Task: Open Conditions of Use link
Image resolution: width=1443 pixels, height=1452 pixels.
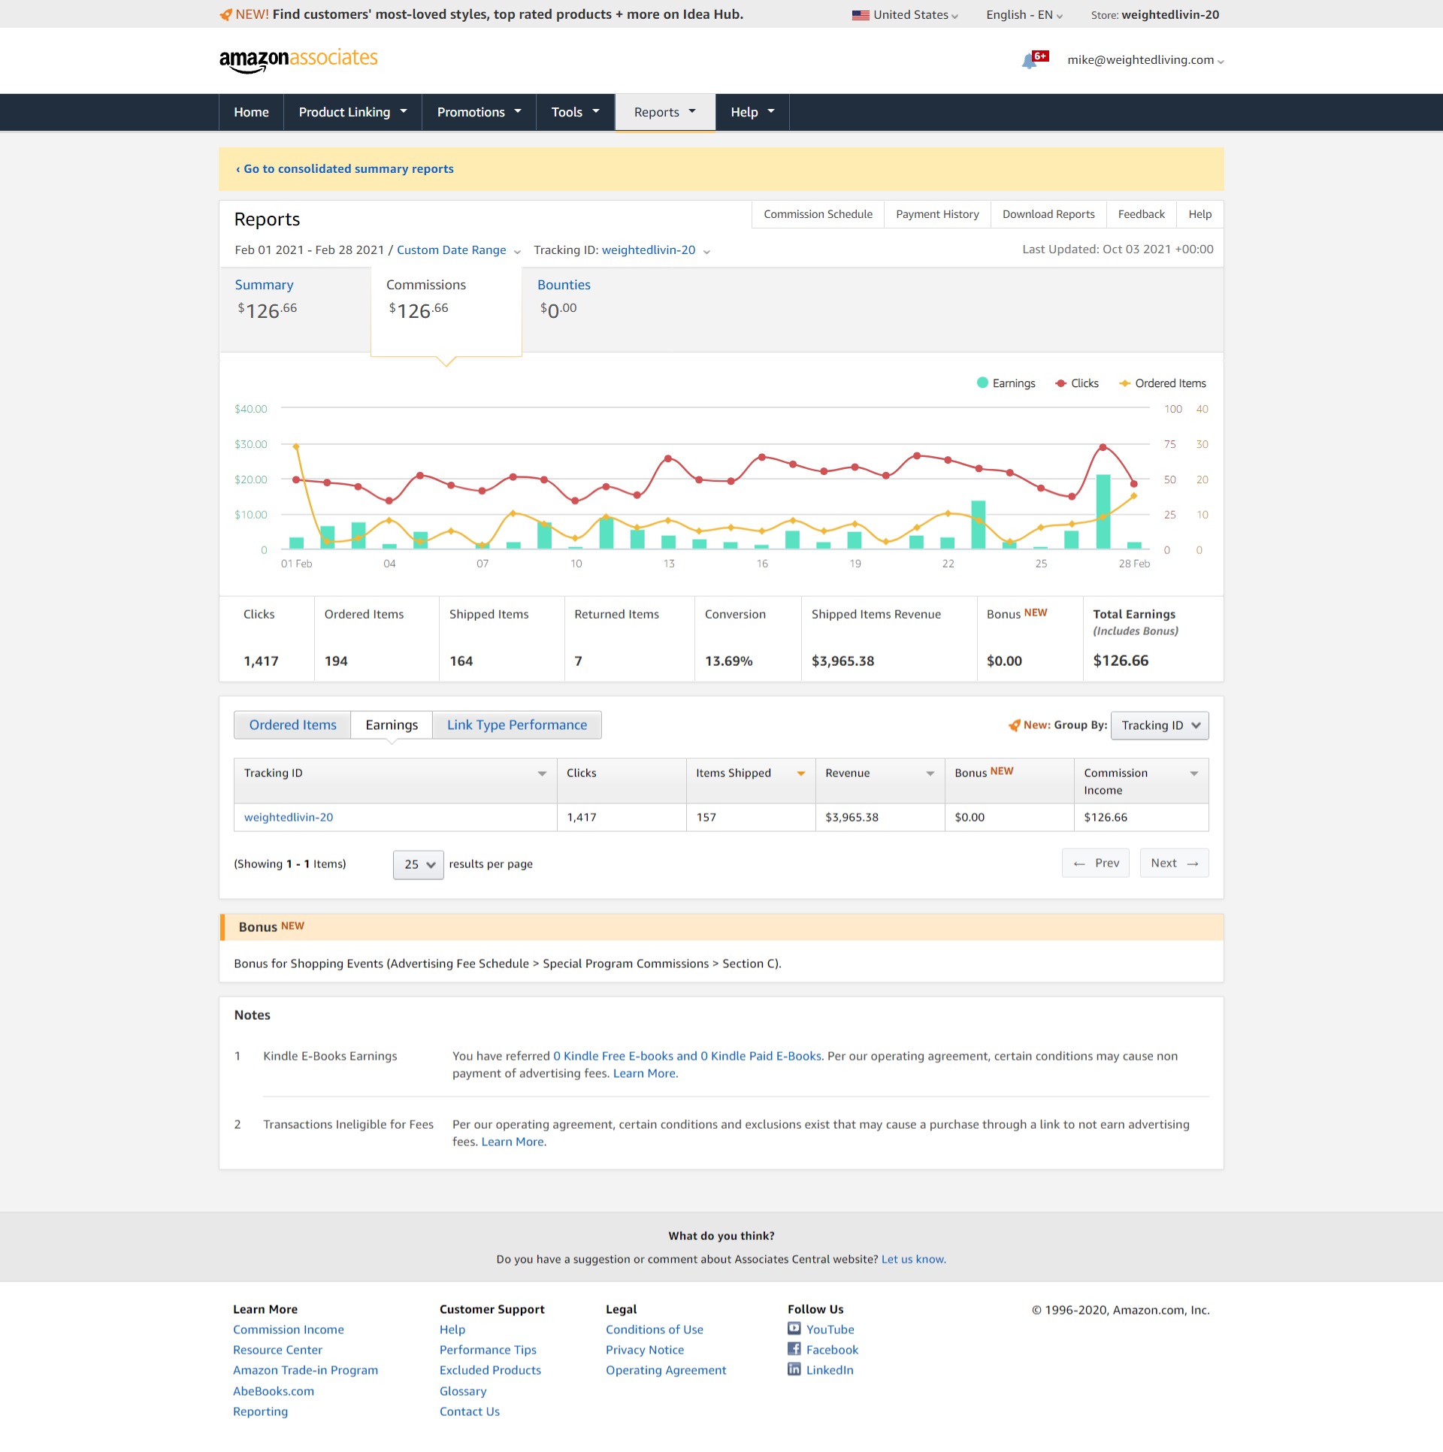Action: 655,1329
